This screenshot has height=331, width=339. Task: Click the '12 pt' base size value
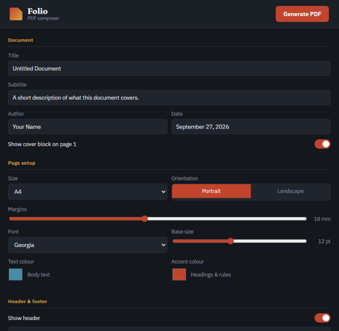(324, 241)
